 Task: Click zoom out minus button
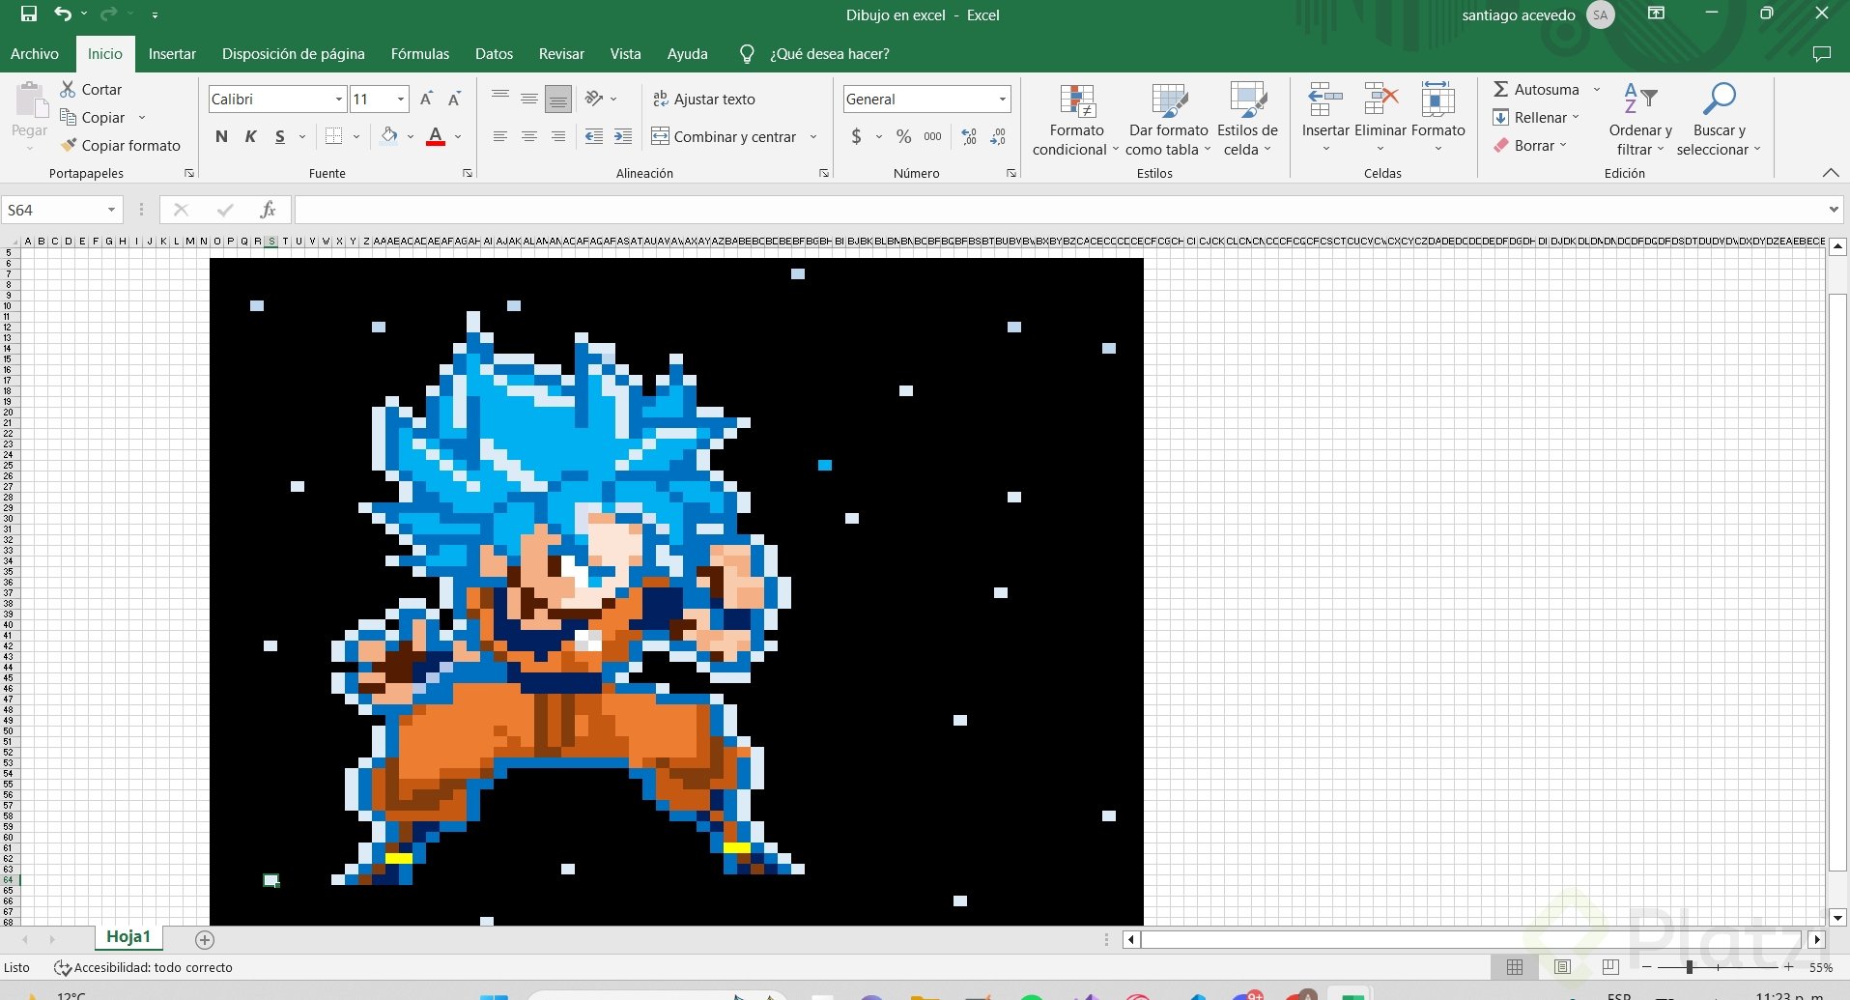pos(1646,967)
